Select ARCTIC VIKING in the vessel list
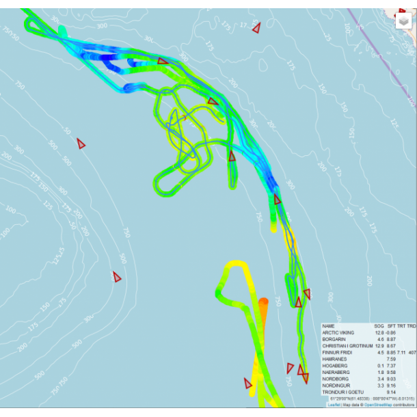Viewport: 417px width, 417px height. (x=342, y=333)
